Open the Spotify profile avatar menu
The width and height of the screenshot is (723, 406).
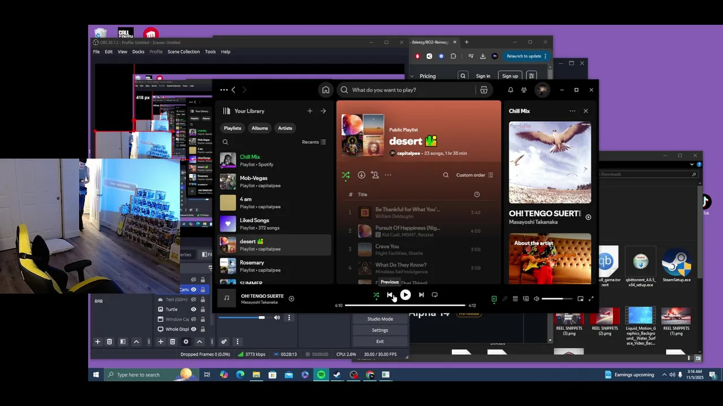tap(542, 90)
